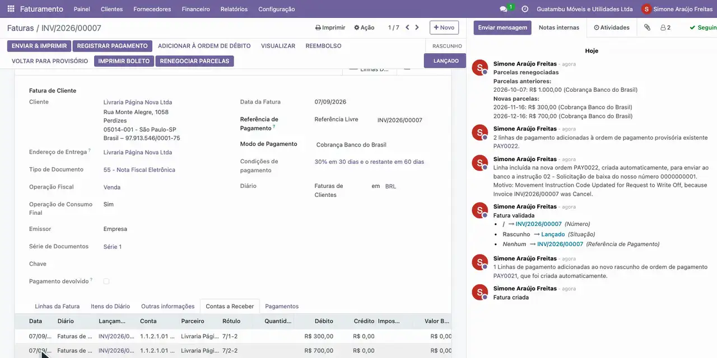Click the Novo button
Image resolution: width=717 pixels, height=358 pixels.
coord(444,27)
